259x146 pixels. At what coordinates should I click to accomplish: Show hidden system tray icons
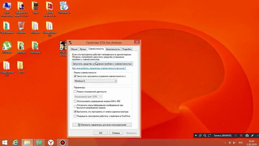coord(225,143)
